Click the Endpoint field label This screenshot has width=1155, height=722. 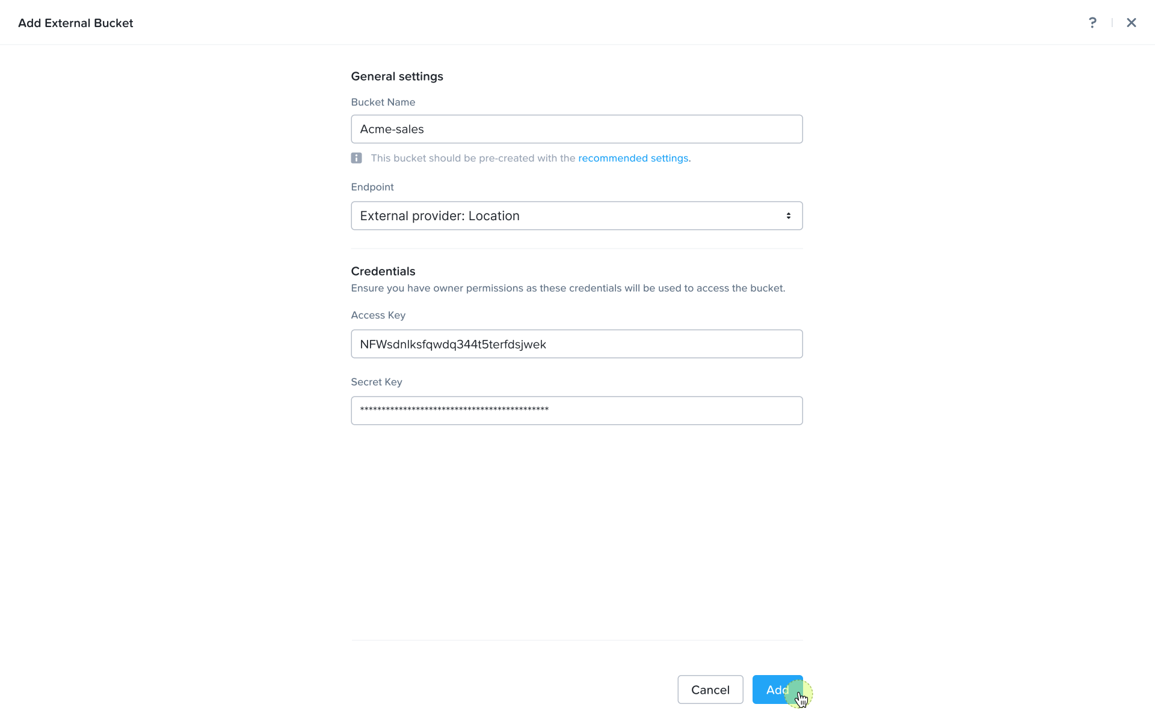372,187
